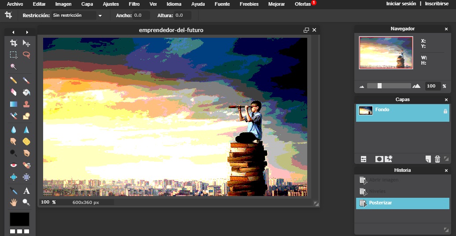456x236 pixels.
Task: Expand toolbox using the right arrow
Action: (27, 32)
